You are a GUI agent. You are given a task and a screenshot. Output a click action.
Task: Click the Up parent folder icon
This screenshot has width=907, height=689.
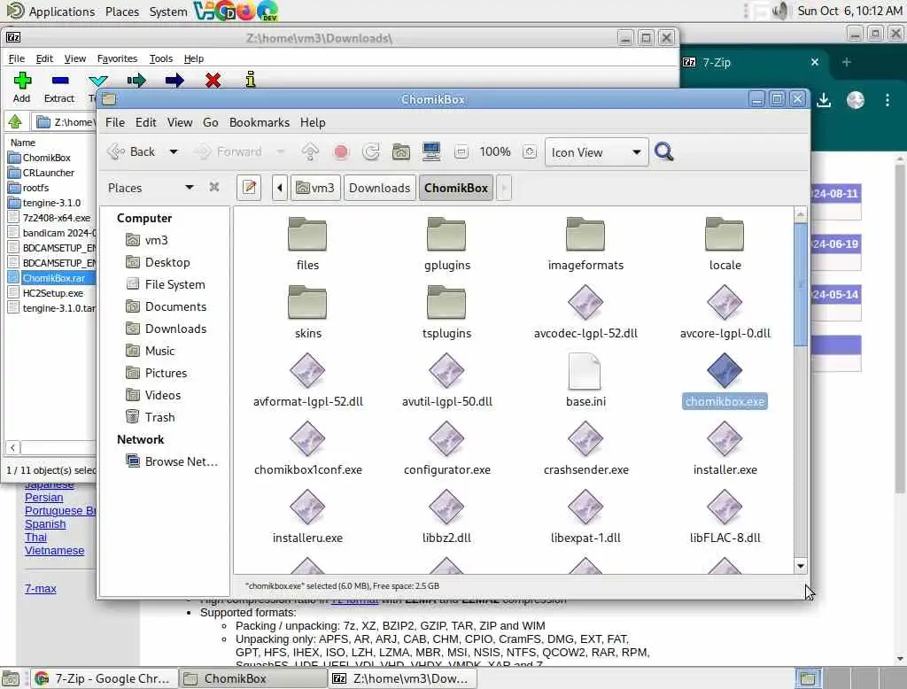pyautogui.click(x=310, y=151)
